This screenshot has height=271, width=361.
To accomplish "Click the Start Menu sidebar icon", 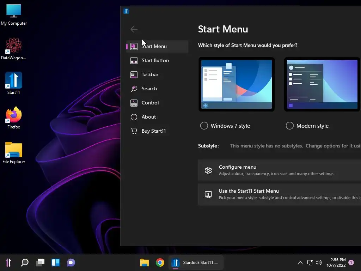I will (x=134, y=46).
